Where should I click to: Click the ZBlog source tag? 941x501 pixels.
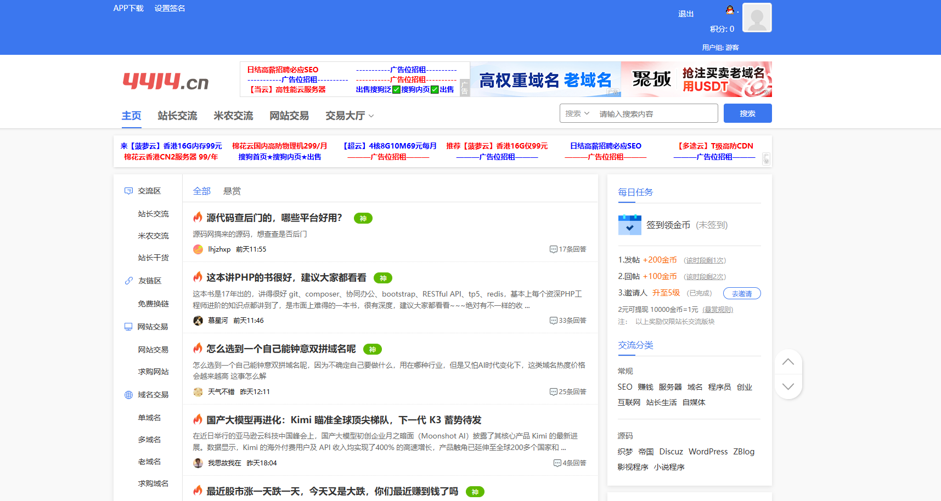[x=744, y=452]
